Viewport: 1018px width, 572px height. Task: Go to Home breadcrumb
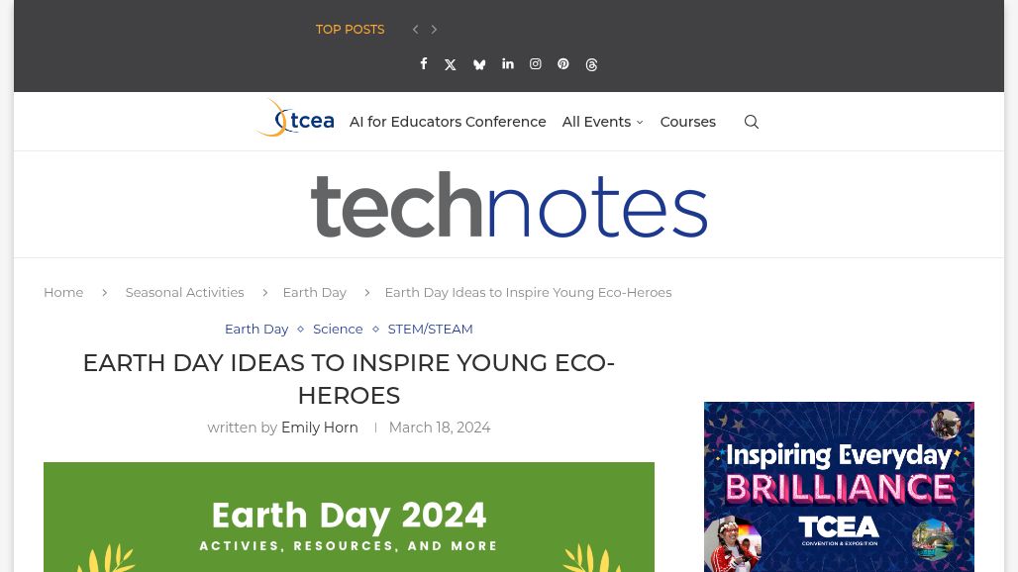(x=63, y=292)
